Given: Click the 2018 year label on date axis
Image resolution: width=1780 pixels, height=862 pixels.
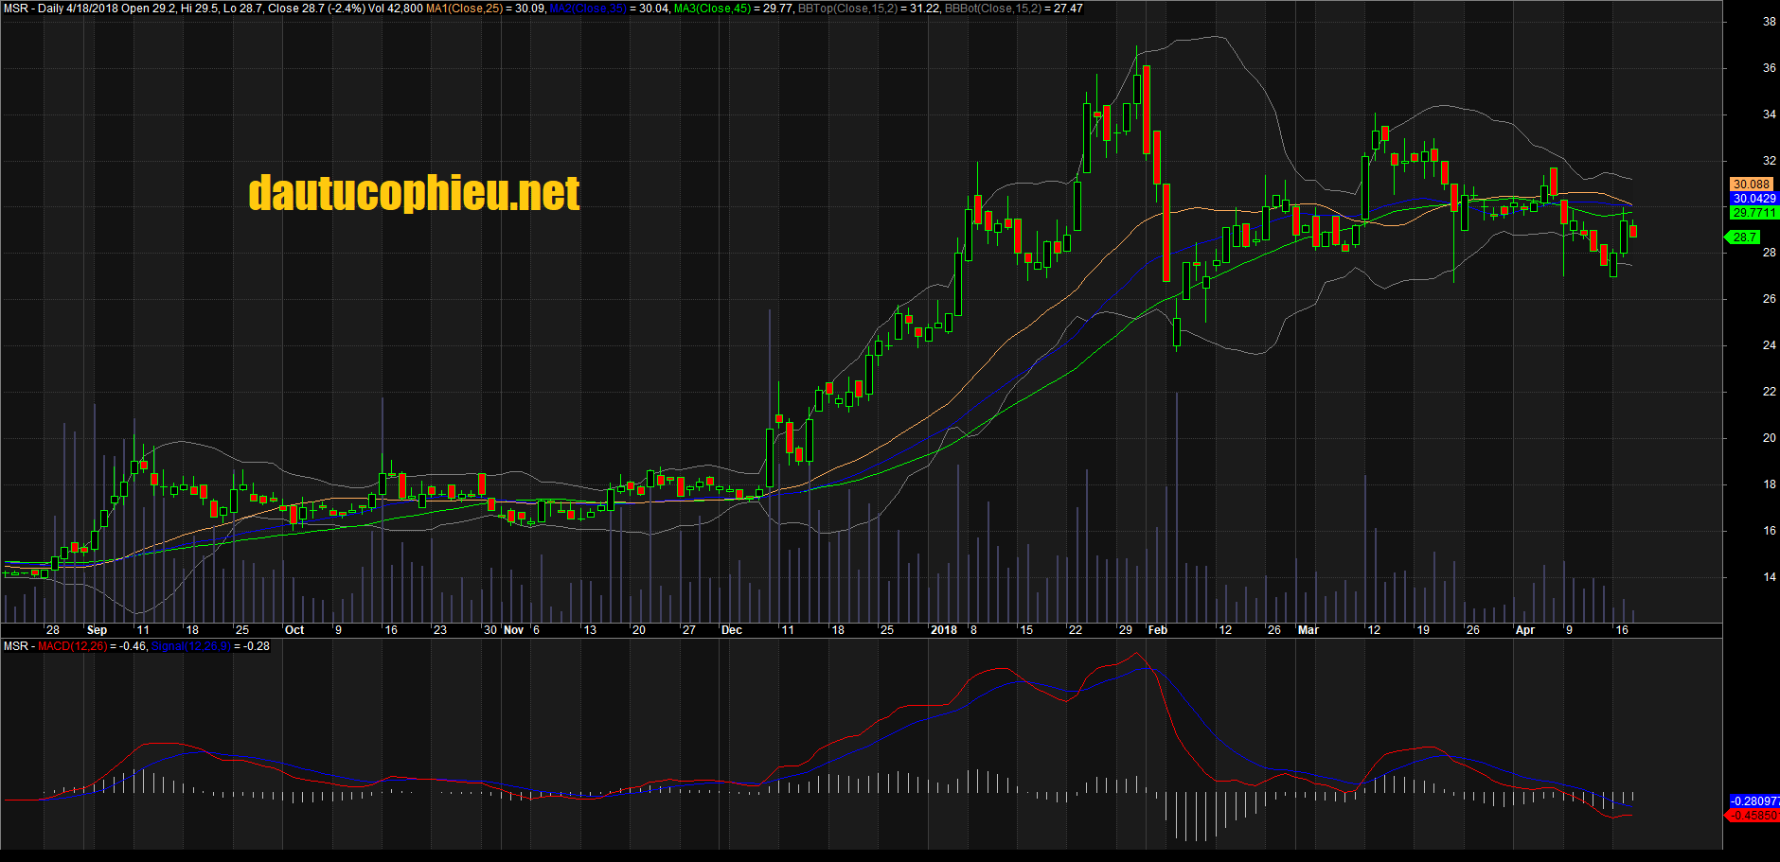Looking at the screenshot, I should point(944,630).
